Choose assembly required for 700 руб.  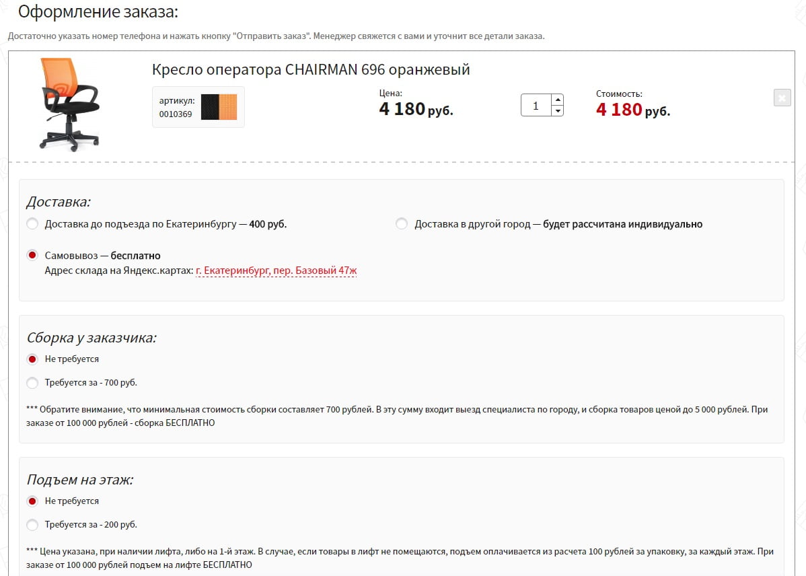click(x=32, y=383)
